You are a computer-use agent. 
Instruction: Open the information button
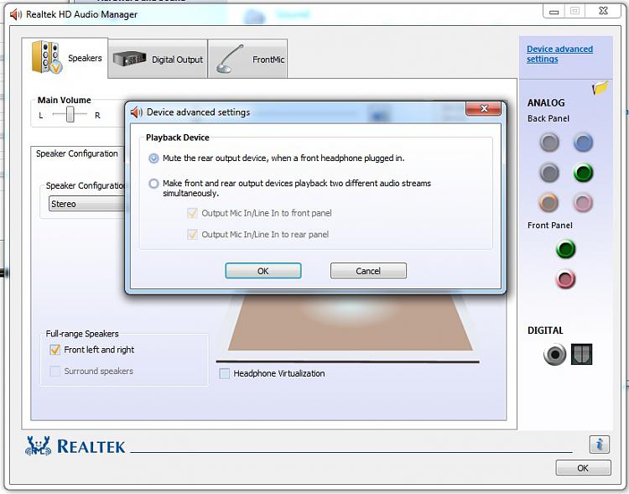click(600, 445)
